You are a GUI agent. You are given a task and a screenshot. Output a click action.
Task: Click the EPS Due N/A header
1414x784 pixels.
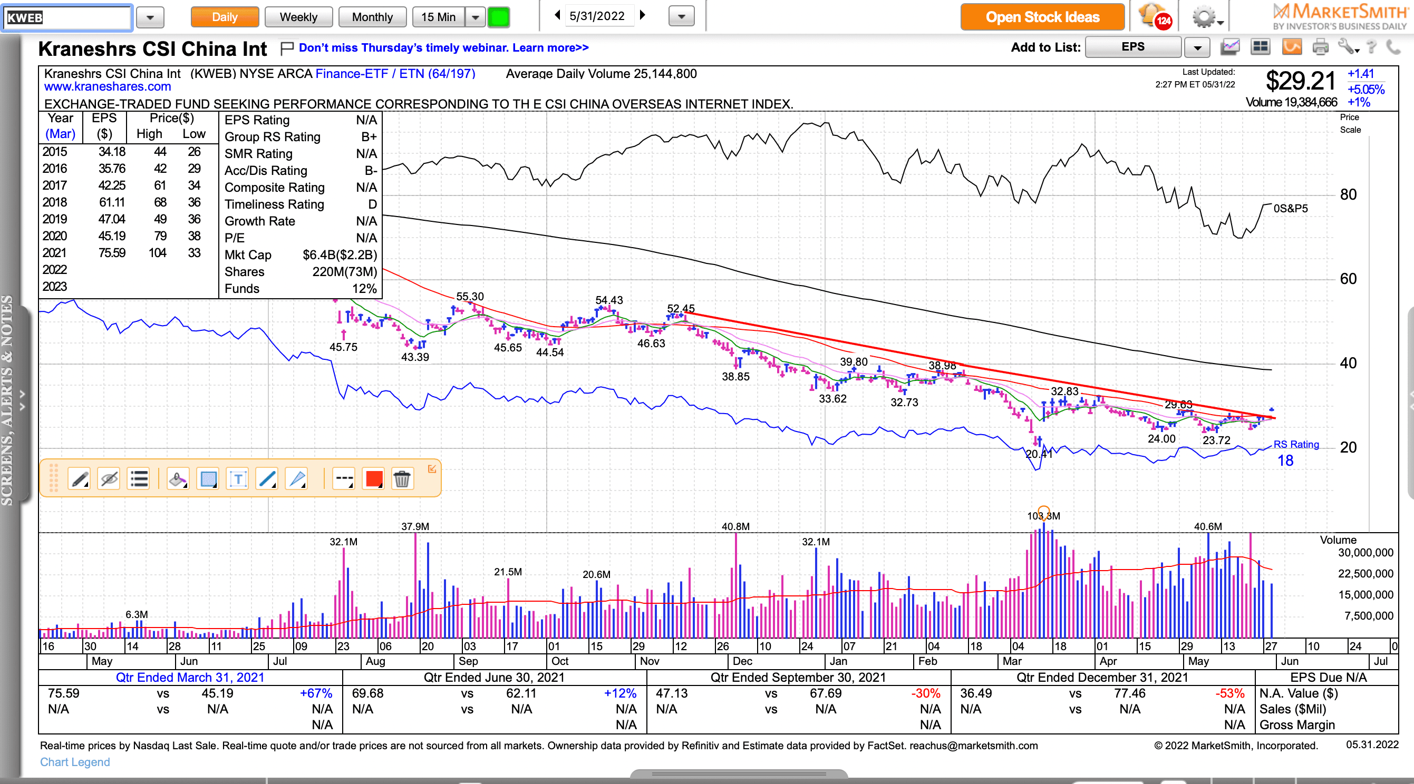click(x=1328, y=677)
